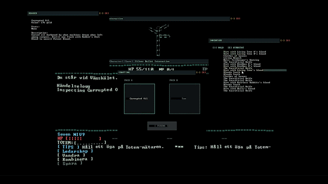The width and height of the screenshot is (328, 184).
Task: Click the second crafting pack slot
Action: pos(184,99)
